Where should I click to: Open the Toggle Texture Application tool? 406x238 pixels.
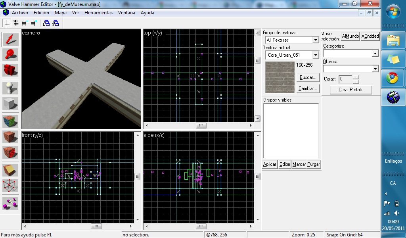[10, 121]
